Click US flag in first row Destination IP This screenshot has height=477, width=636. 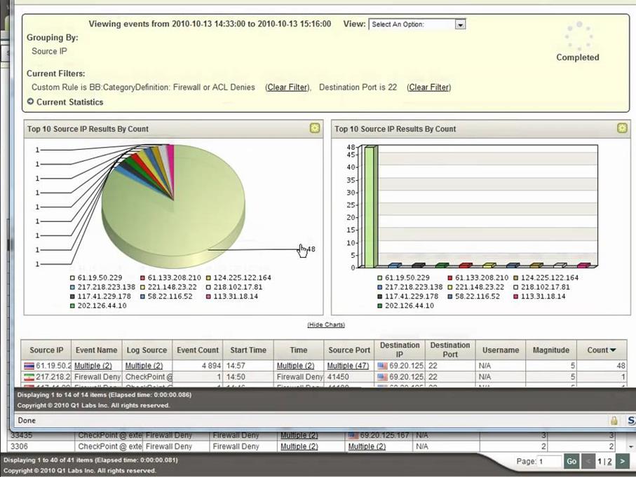[x=382, y=366]
